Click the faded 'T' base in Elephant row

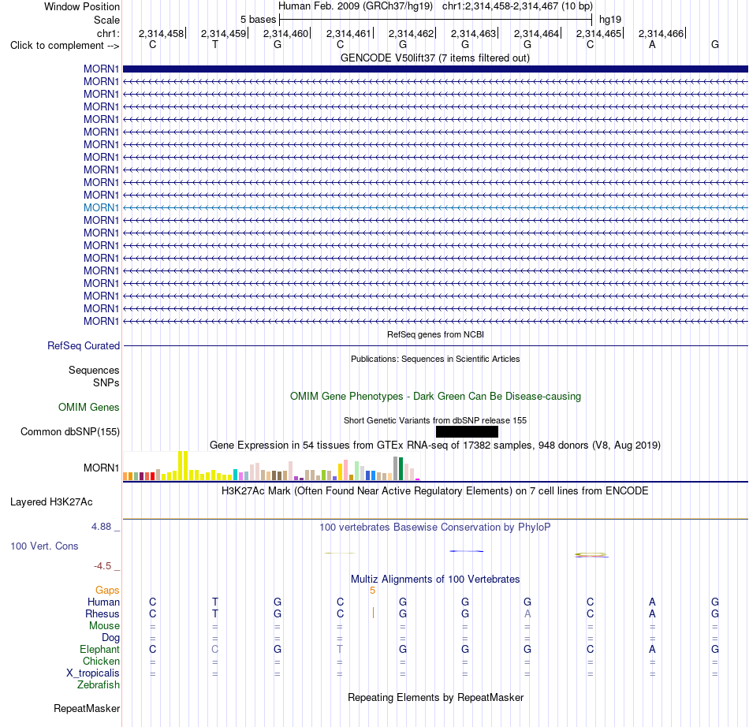[340, 649]
